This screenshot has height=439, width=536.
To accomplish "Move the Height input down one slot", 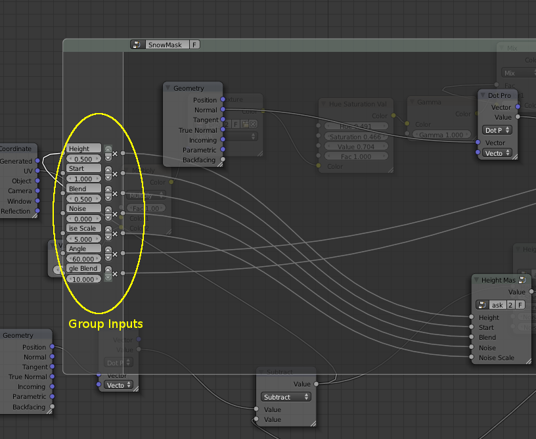I will pyautogui.click(x=108, y=158).
